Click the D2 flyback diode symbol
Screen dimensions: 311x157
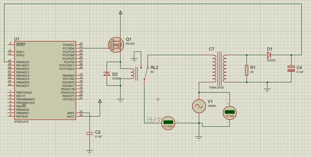point(106,73)
